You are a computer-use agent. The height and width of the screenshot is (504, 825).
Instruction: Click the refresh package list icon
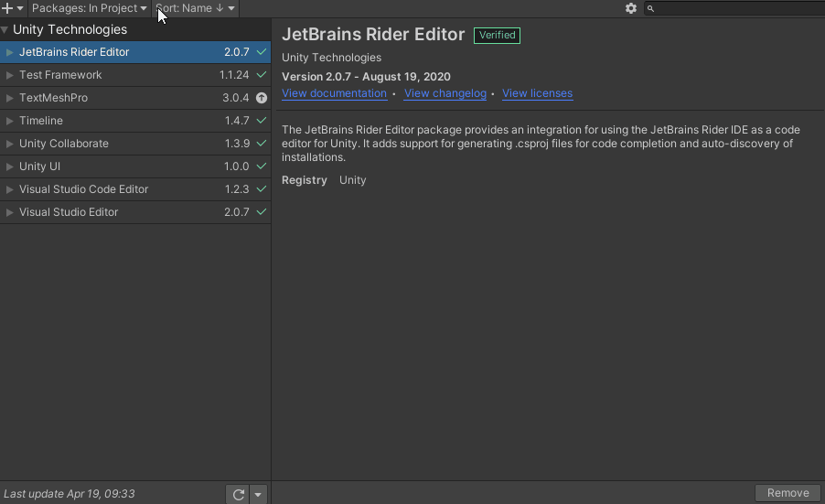238,494
